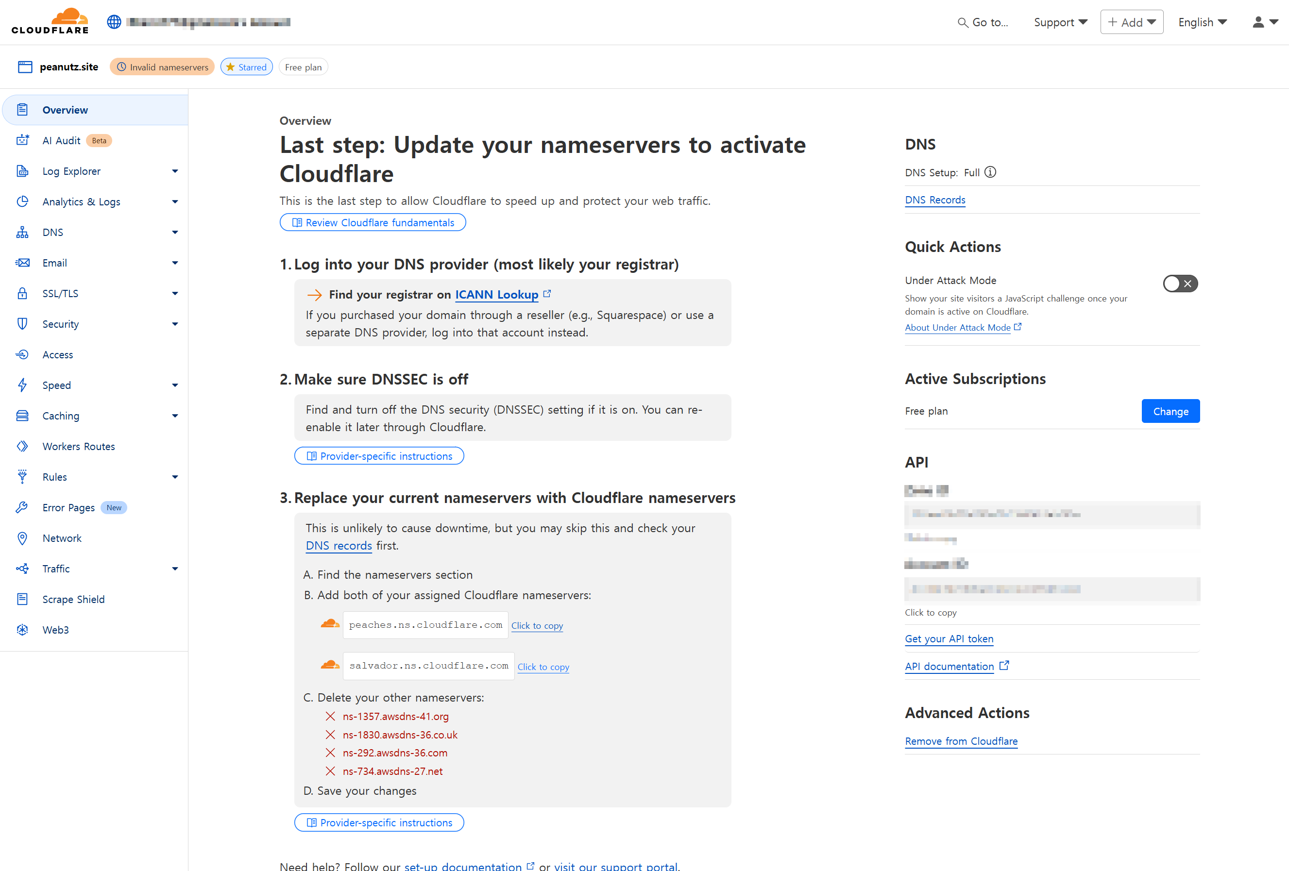Open the Support dropdown menu
The image size is (1289, 871).
coord(1060,22)
